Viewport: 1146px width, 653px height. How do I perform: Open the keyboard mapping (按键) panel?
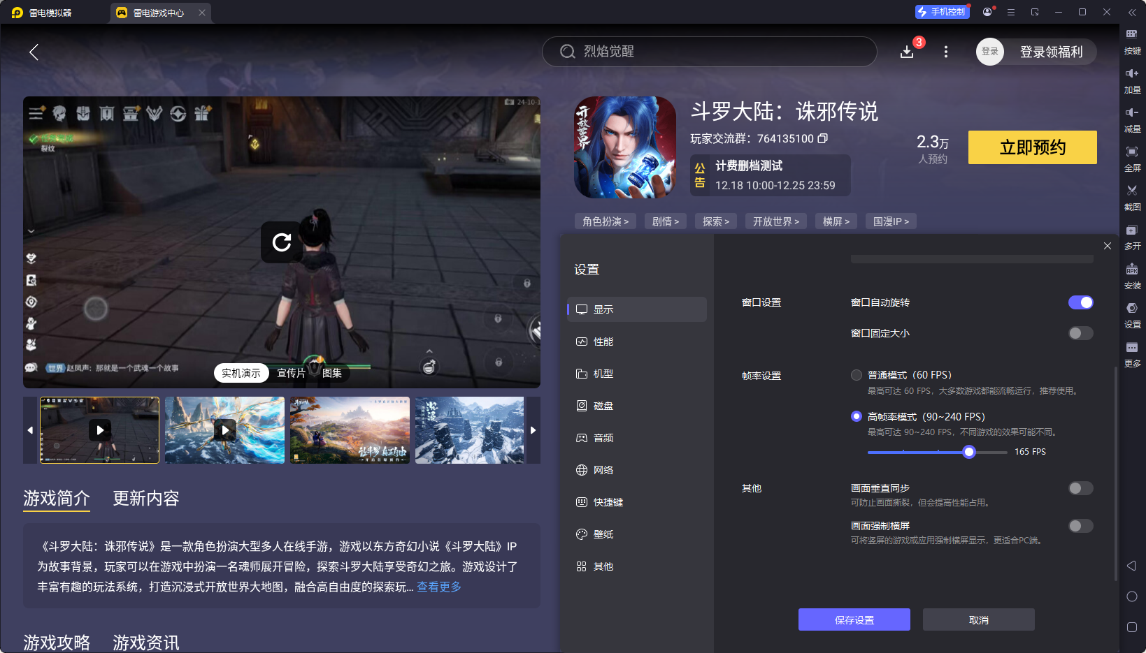(x=1133, y=41)
